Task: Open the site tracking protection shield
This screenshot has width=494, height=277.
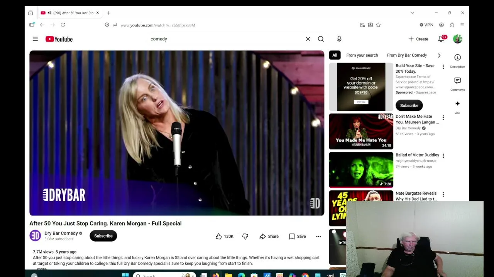Action: point(107,25)
